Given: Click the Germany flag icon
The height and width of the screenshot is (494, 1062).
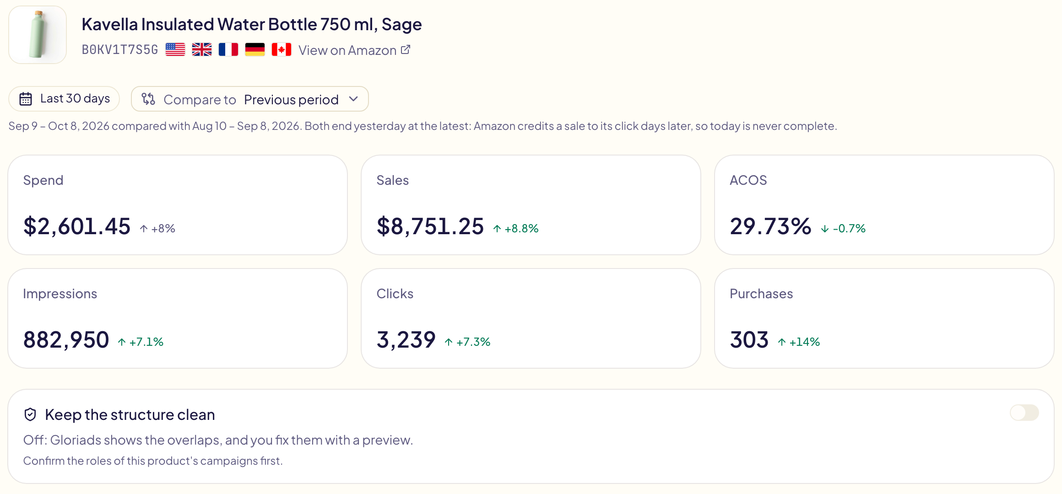Looking at the screenshot, I should click(255, 49).
